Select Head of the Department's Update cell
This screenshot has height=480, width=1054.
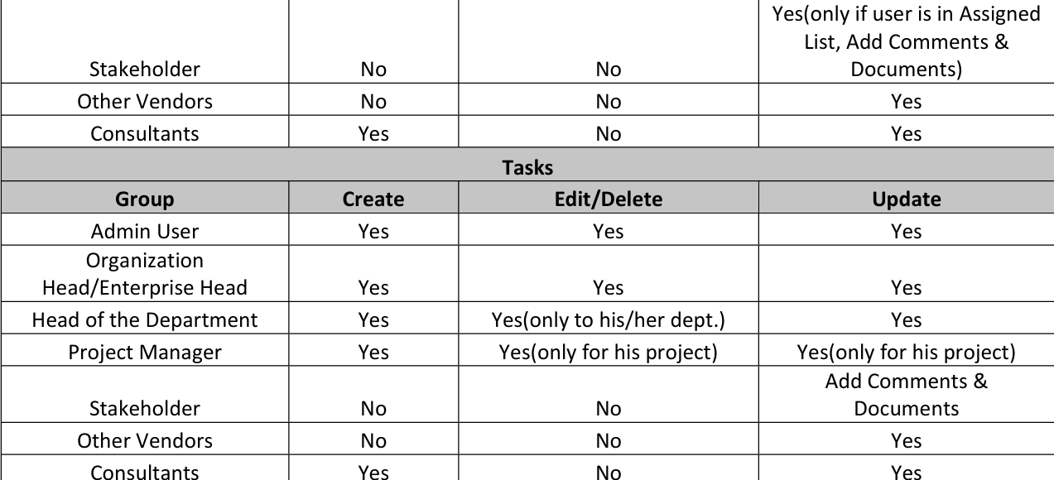(906, 320)
